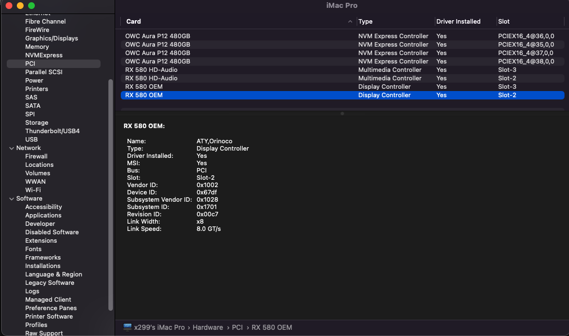Click the sort arrow in Card column header
The height and width of the screenshot is (336, 569).
click(x=350, y=21)
